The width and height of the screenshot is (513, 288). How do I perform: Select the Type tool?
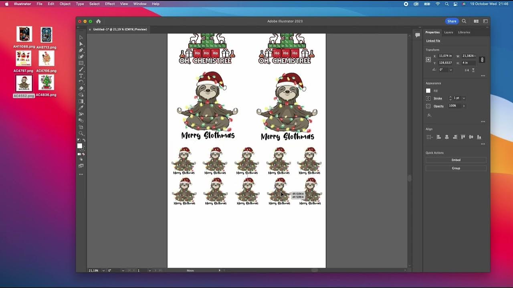(81, 76)
